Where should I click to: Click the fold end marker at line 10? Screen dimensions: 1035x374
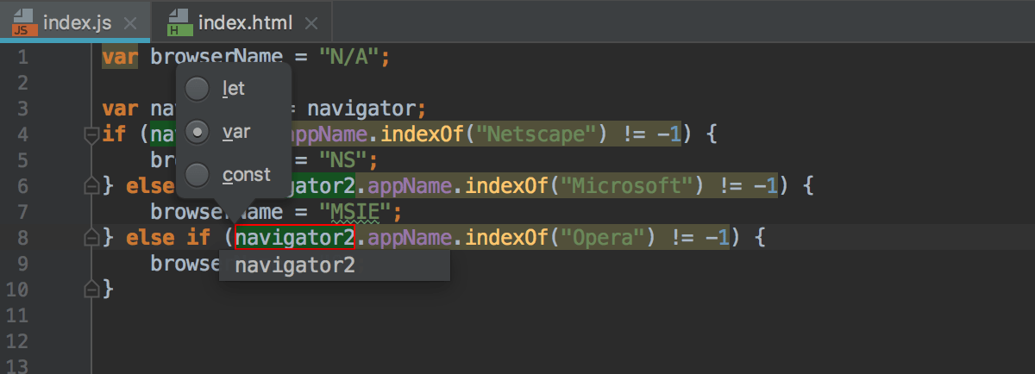pyautogui.click(x=90, y=287)
